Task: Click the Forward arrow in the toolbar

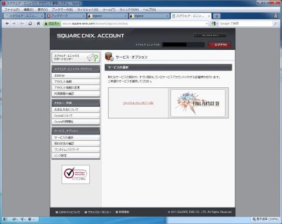Action: coord(14,23)
